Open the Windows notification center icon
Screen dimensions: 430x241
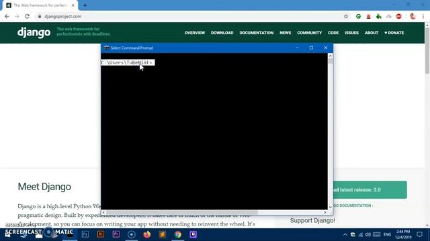click(x=419, y=234)
